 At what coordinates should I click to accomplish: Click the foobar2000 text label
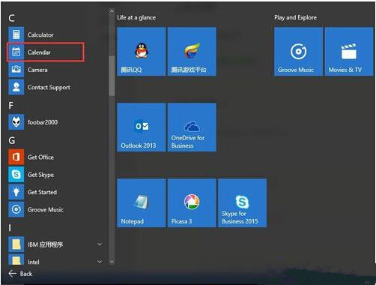click(43, 122)
